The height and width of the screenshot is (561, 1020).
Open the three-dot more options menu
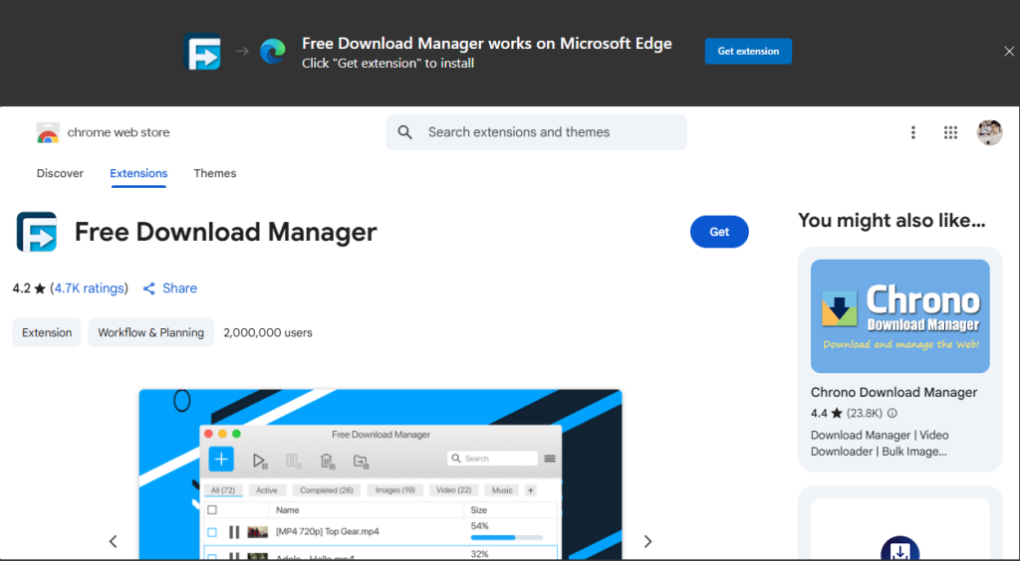point(912,132)
